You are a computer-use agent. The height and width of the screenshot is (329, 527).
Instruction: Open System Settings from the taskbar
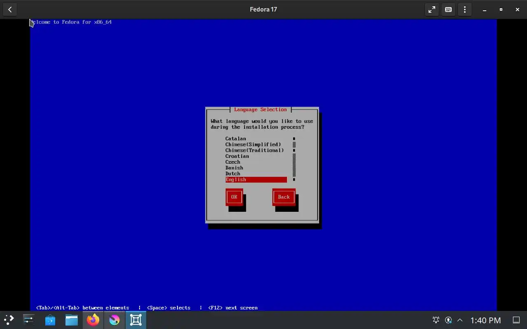29,320
